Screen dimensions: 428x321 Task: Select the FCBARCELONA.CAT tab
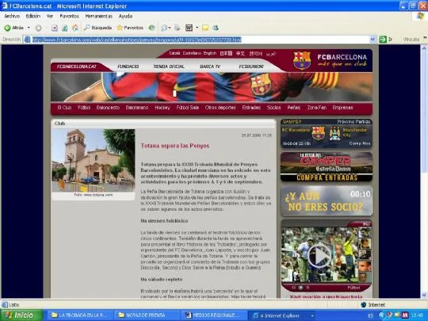[x=77, y=67]
